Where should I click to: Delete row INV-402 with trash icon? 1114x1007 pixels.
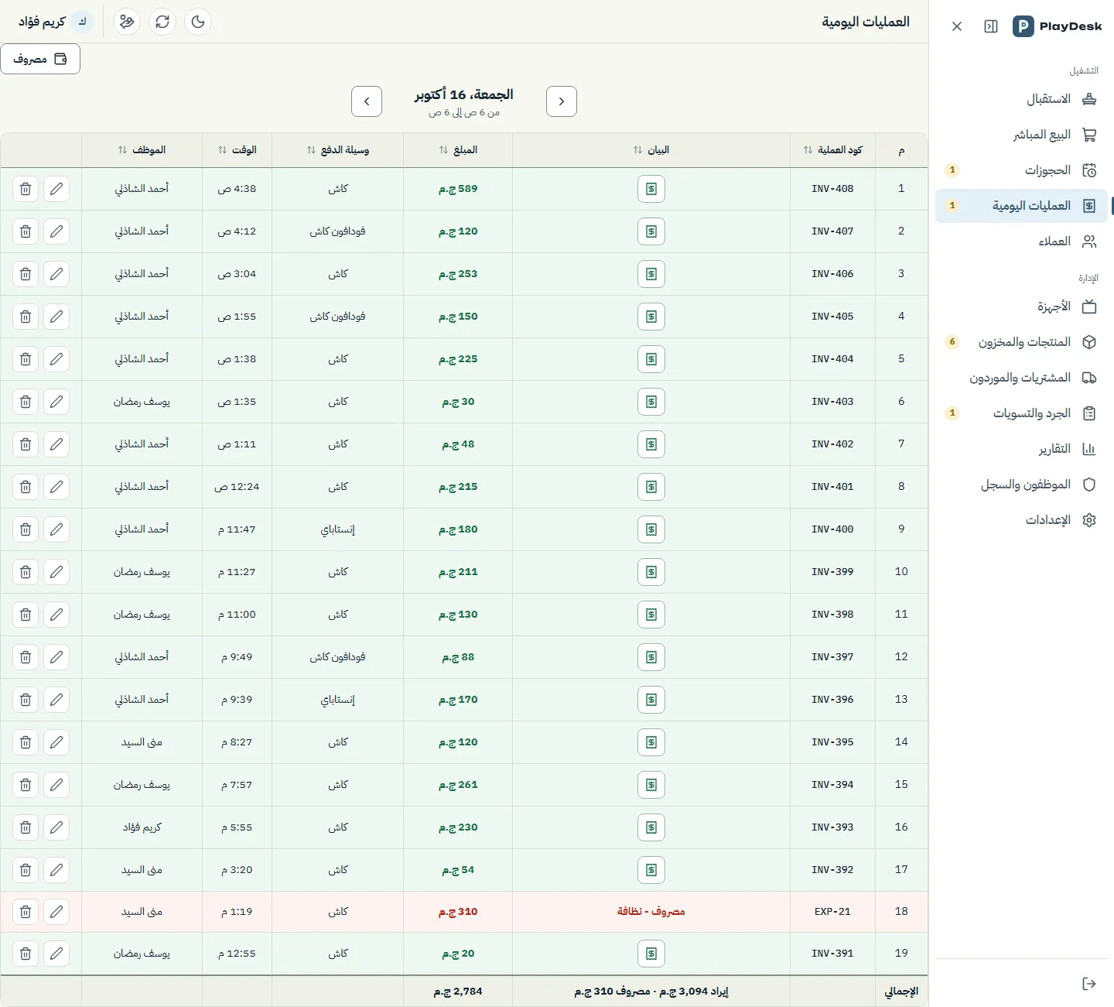[x=26, y=444]
